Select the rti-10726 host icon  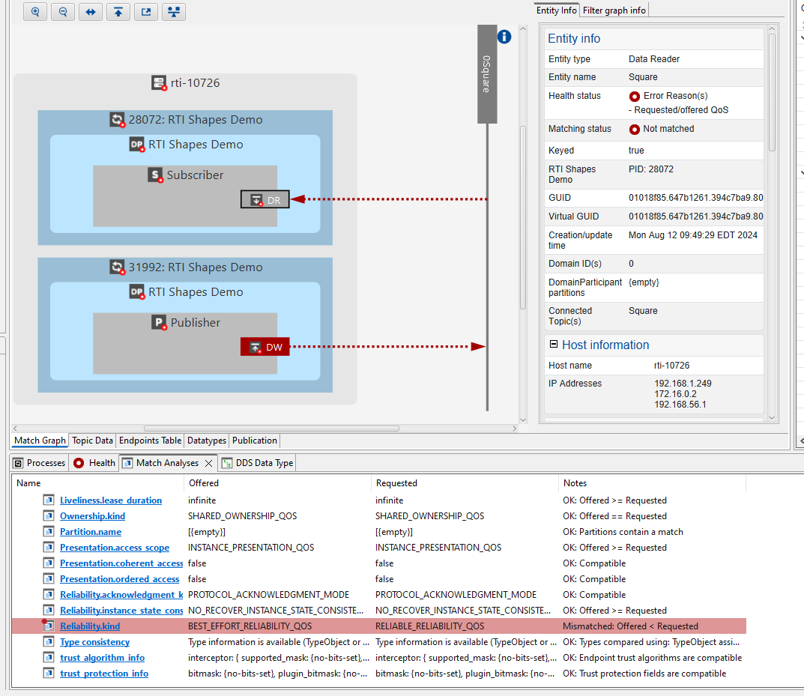(x=159, y=83)
